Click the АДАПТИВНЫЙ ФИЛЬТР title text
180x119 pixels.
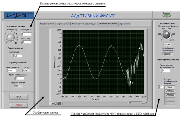pos(93,16)
